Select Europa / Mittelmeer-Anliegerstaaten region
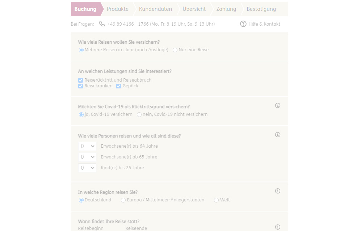The height and width of the screenshot is (231, 357). [123, 200]
